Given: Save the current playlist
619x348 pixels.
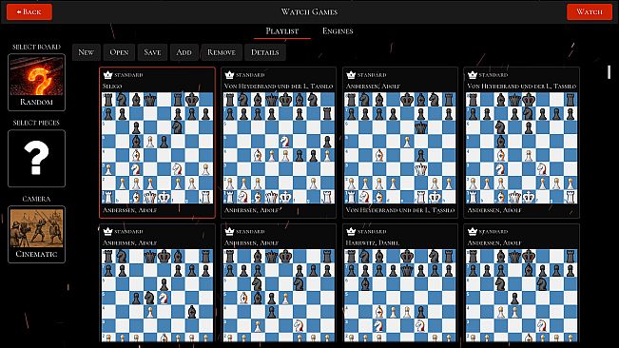Looking at the screenshot, I should tap(152, 52).
